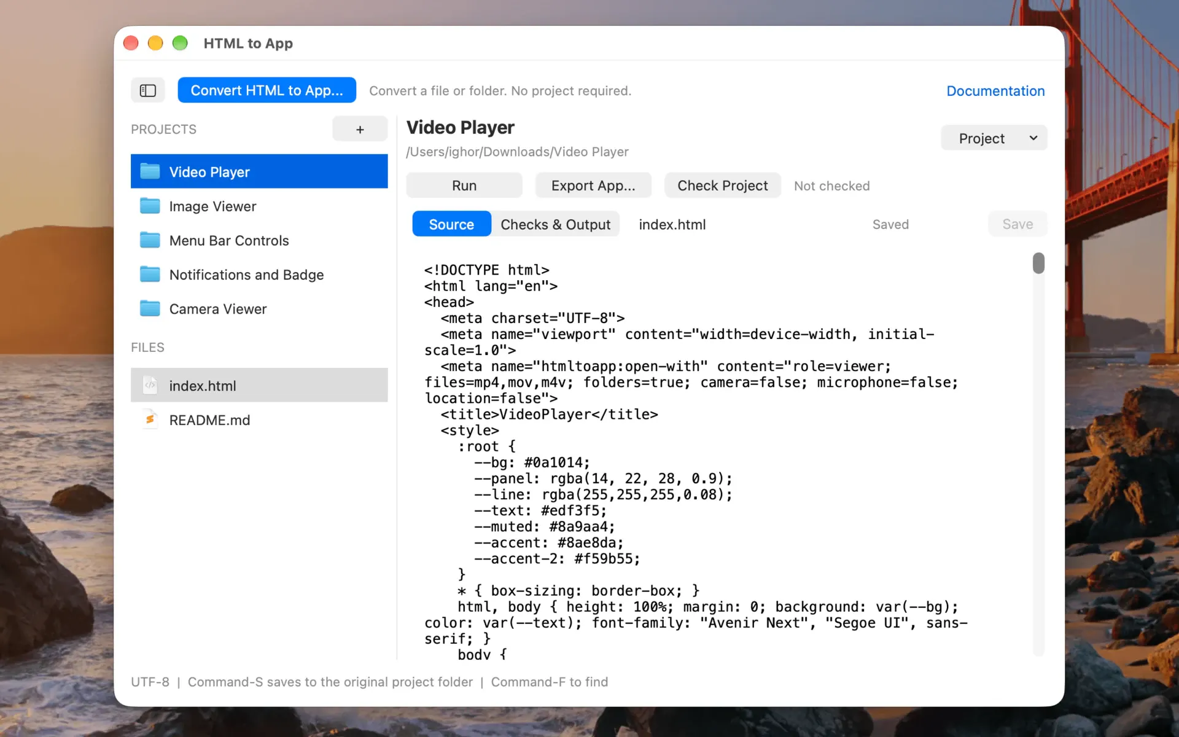The image size is (1179, 737).
Task: Select Image Viewer project
Action: [259, 206]
